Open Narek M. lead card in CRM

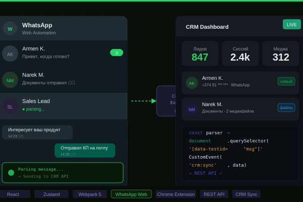(x=240, y=109)
